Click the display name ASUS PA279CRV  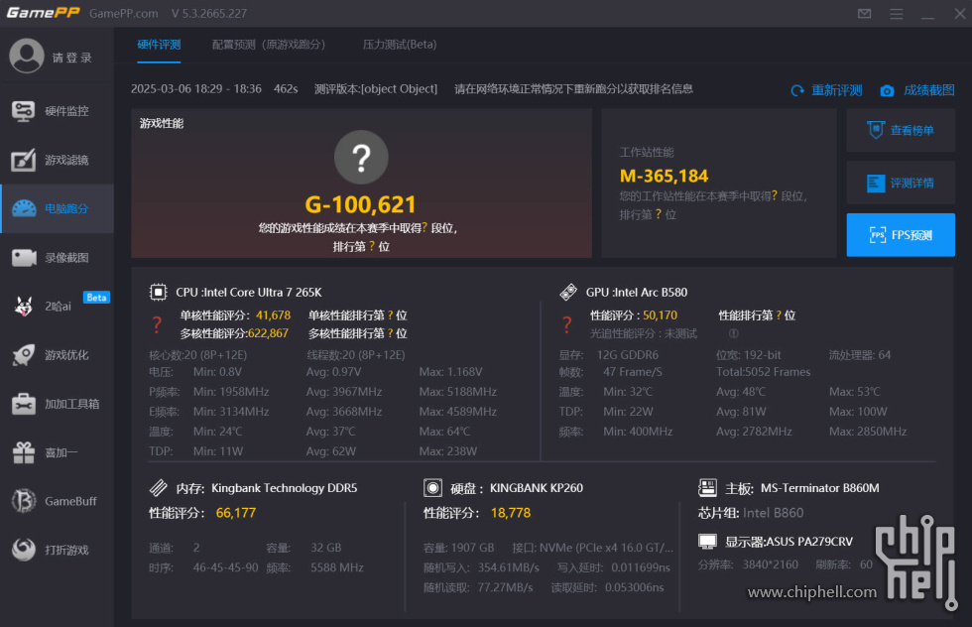809,542
